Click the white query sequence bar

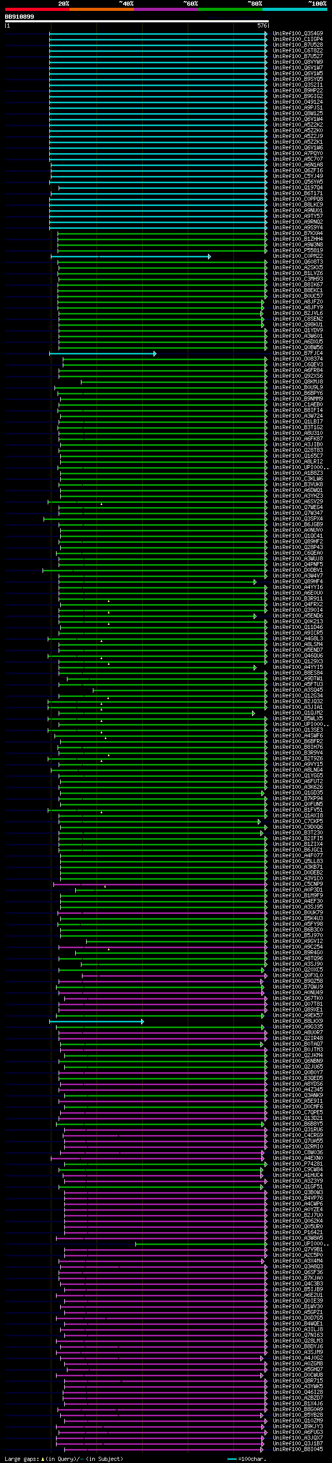137,22
